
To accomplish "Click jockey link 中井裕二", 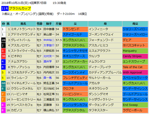I will tap(49, 40).
